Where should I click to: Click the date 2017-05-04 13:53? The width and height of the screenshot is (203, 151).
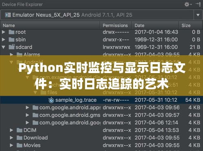[157, 130]
